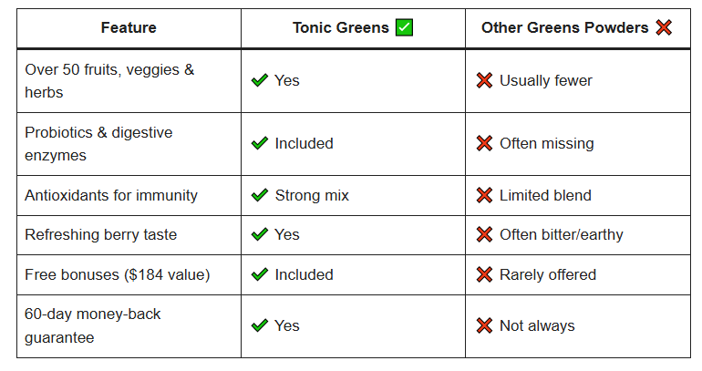Click the green checkmark beside Tonic Greens header
This screenshot has height=371, width=702.
[x=405, y=27]
